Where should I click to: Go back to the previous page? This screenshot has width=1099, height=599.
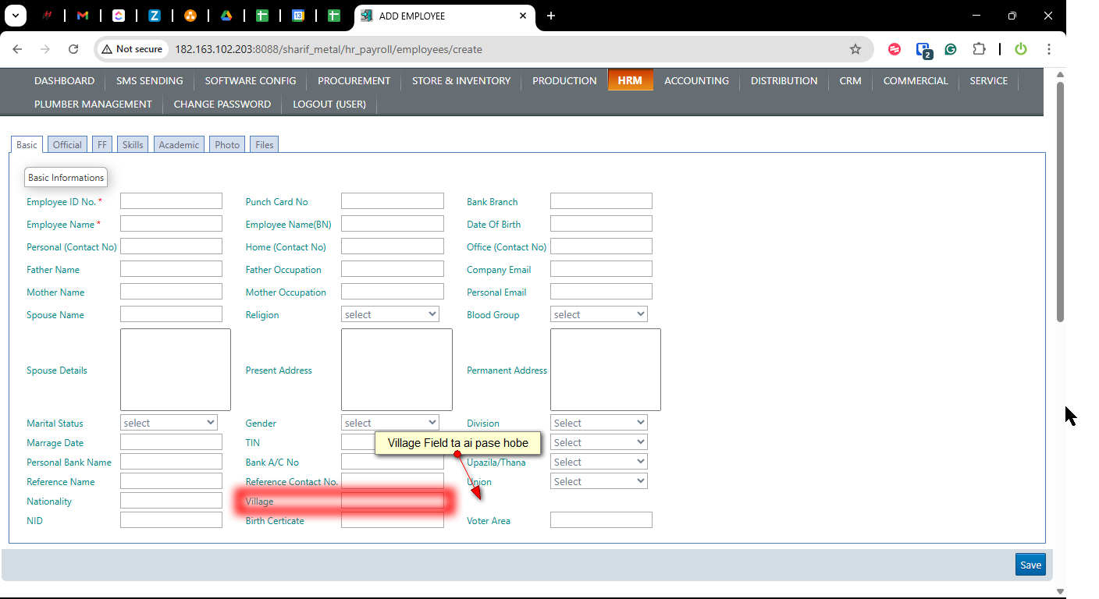click(17, 49)
